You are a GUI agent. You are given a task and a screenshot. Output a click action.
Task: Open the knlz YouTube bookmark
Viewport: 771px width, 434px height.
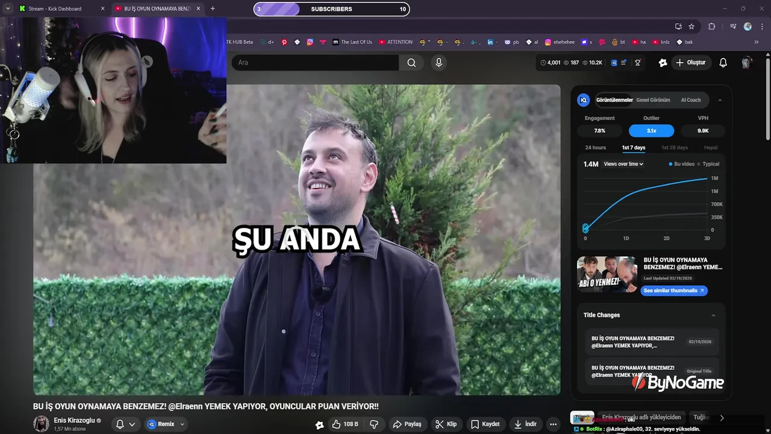click(x=661, y=42)
